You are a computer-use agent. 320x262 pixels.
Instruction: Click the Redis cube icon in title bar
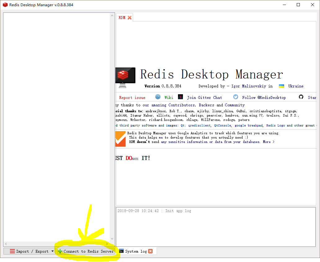pyautogui.click(x=5, y=5)
